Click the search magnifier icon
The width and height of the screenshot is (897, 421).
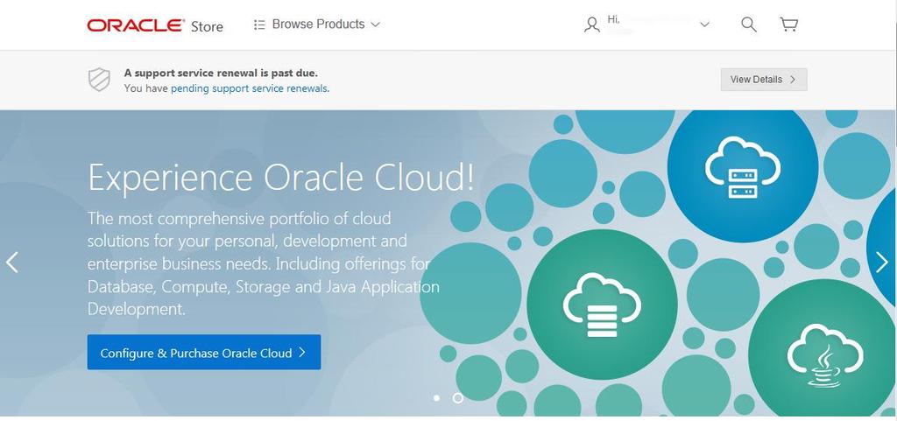pyautogui.click(x=749, y=25)
